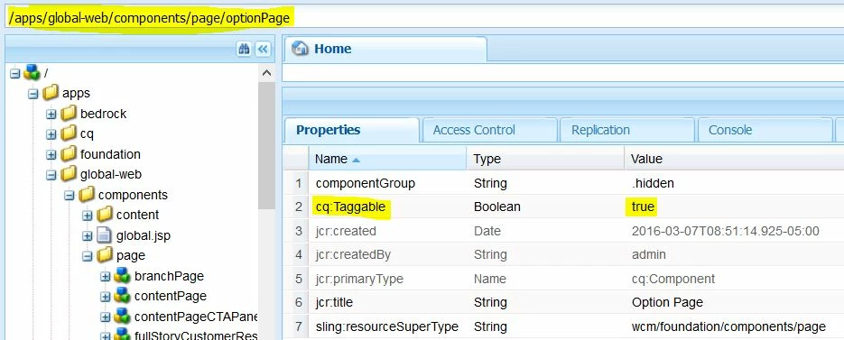Select the global.jsp tree item
This screenshot has height=340, width=844.
tap(144, 235)
